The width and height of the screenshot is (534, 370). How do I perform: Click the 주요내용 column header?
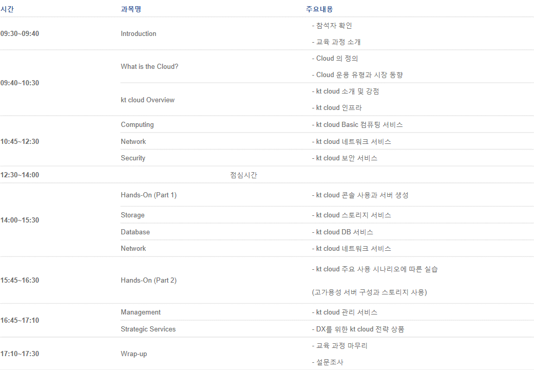(x=319, y=9)
